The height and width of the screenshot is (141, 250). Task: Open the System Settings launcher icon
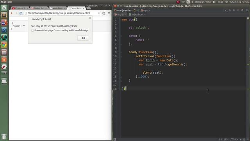[x=4, y=67]
